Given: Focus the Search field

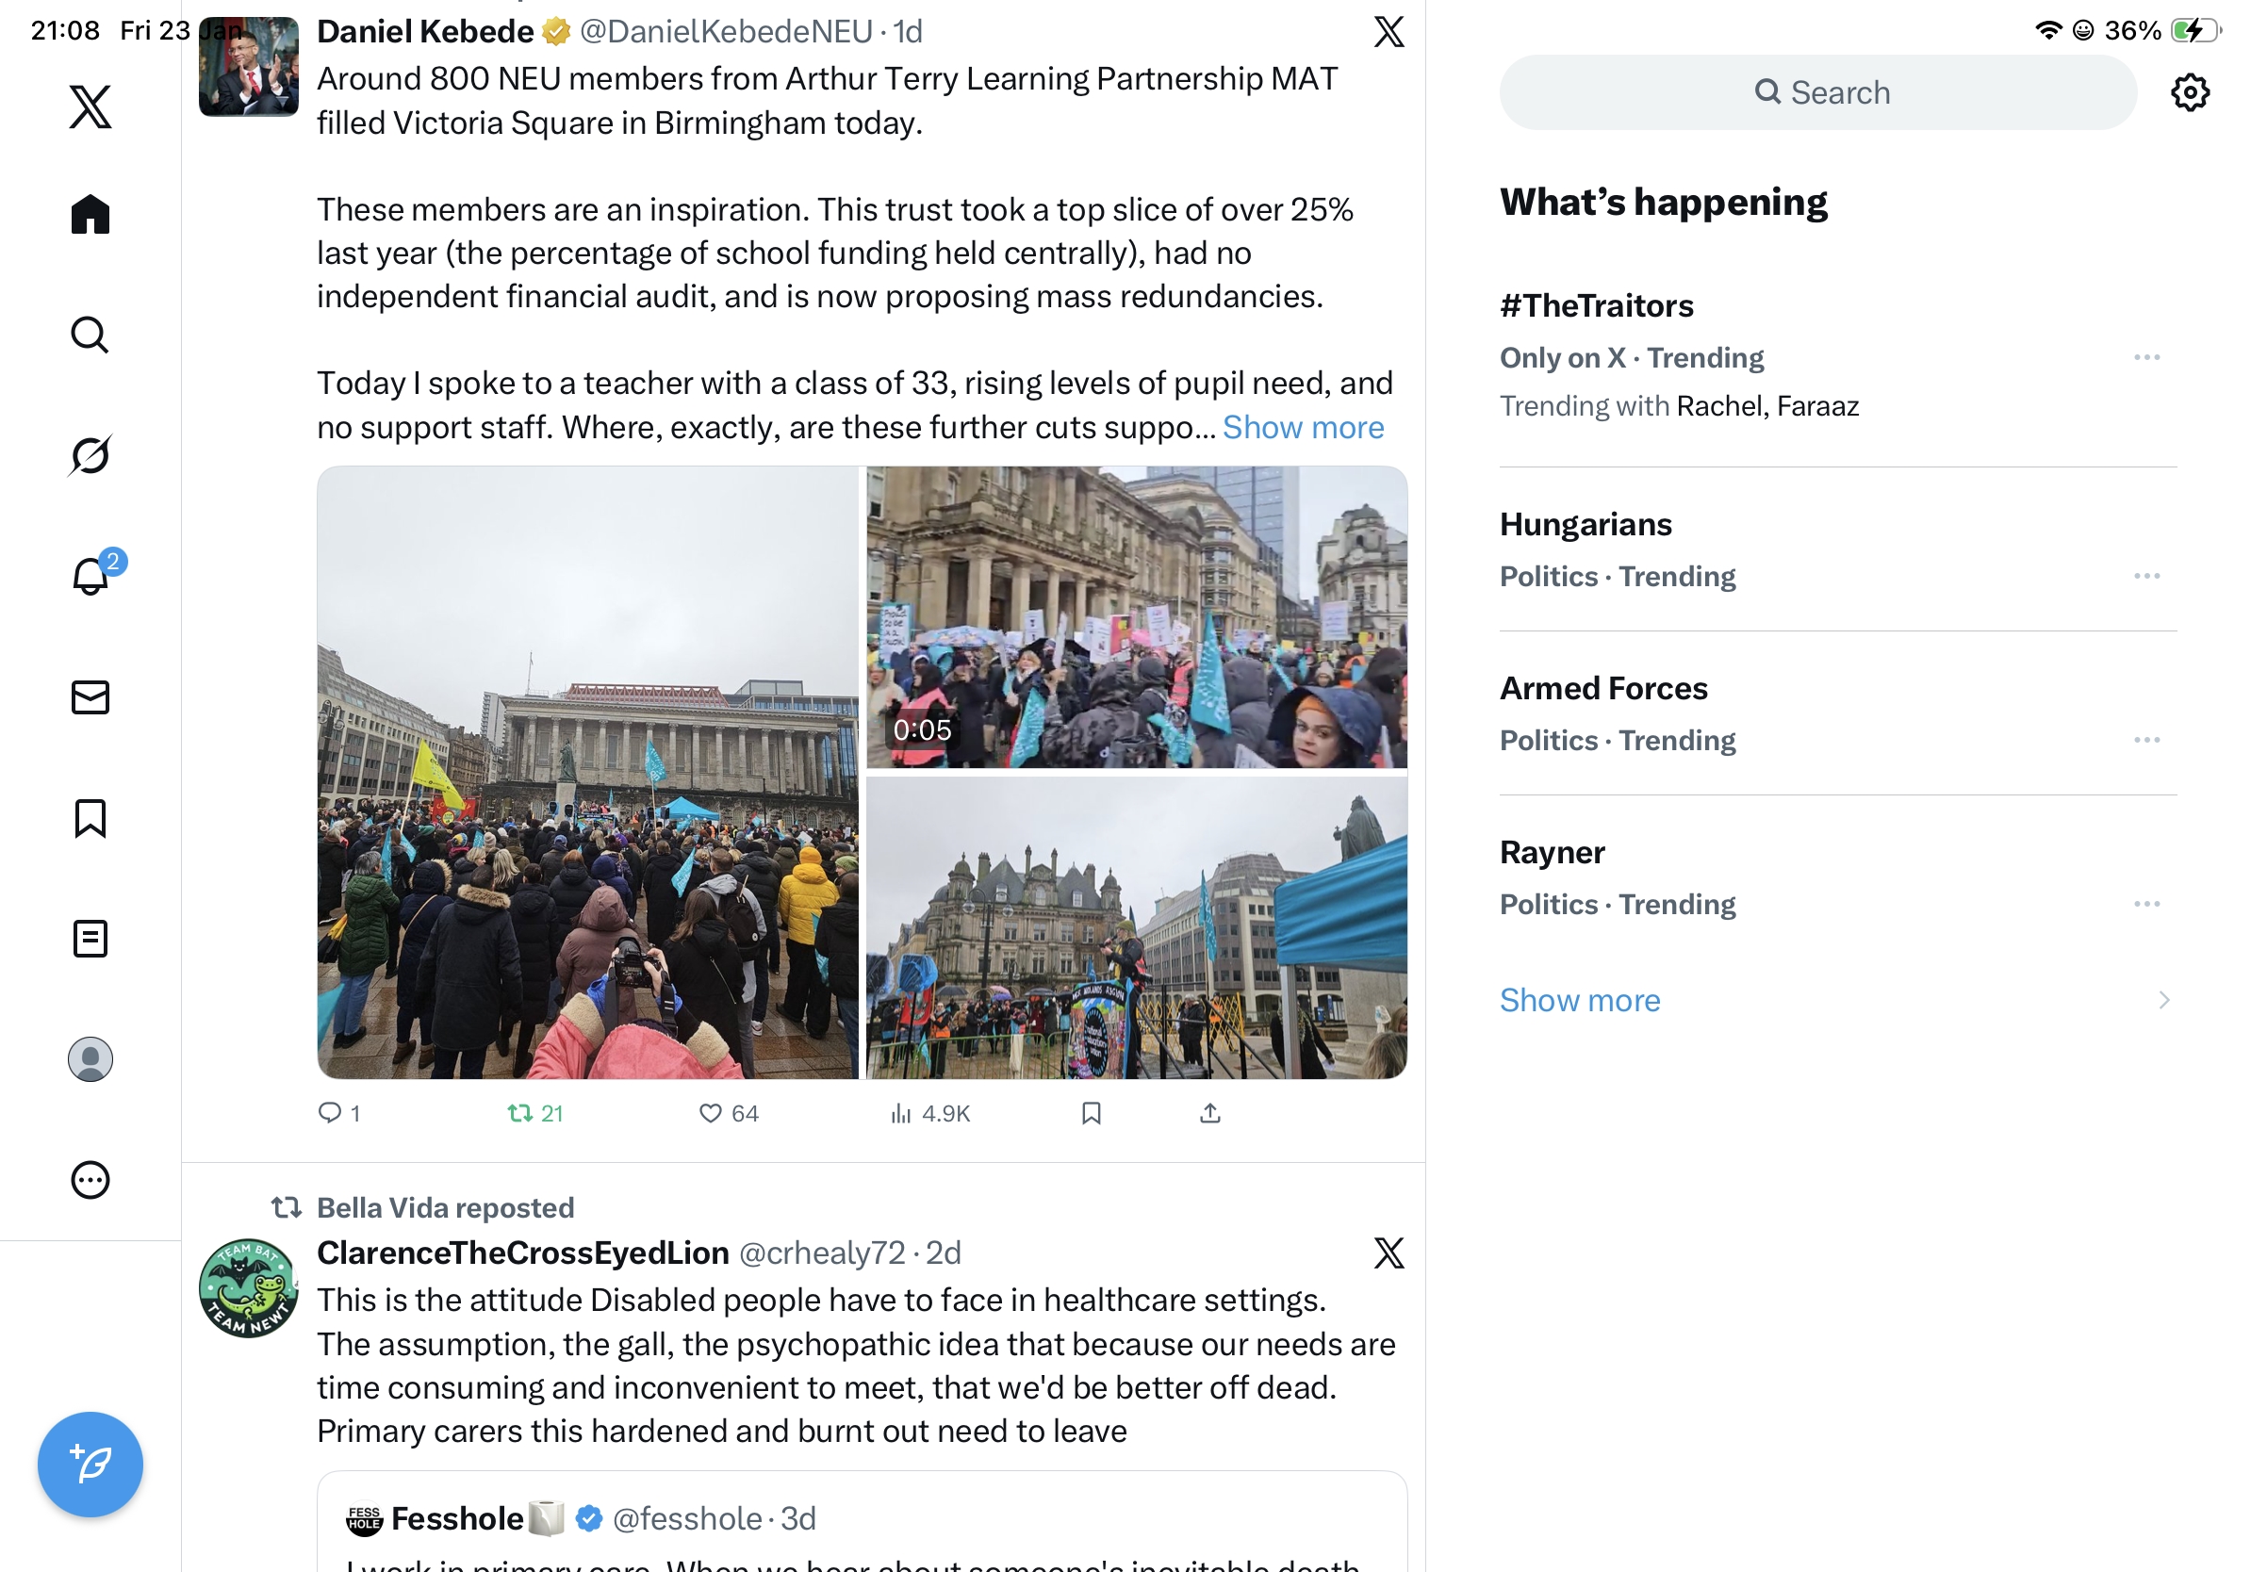Looking at the screenshot, I should tap(1817, 92).
